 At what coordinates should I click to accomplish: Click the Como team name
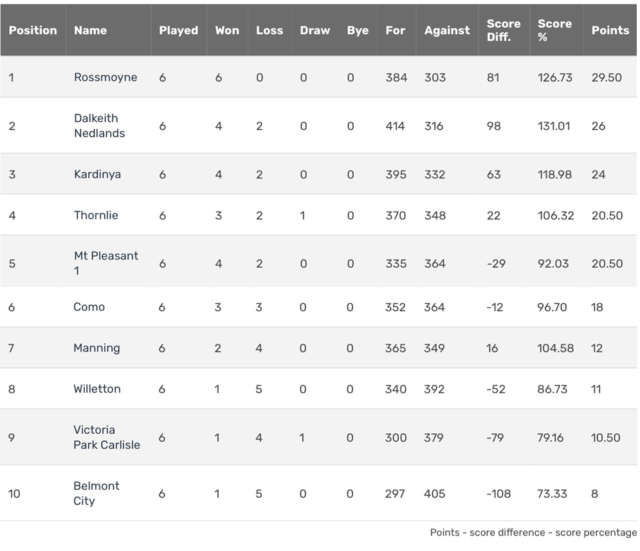[x=89, y=307]
